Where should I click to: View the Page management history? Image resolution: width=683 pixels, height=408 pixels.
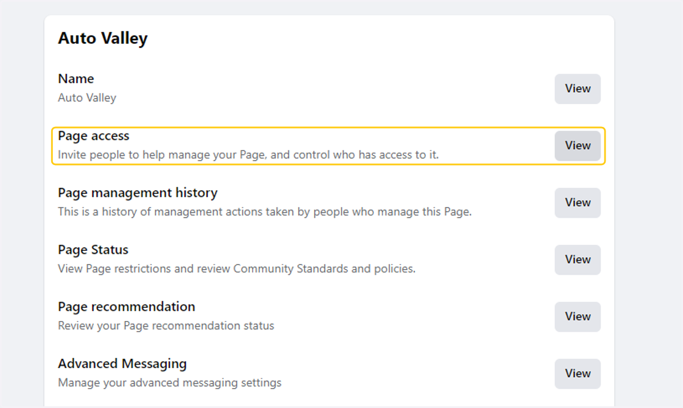(578, 203)
